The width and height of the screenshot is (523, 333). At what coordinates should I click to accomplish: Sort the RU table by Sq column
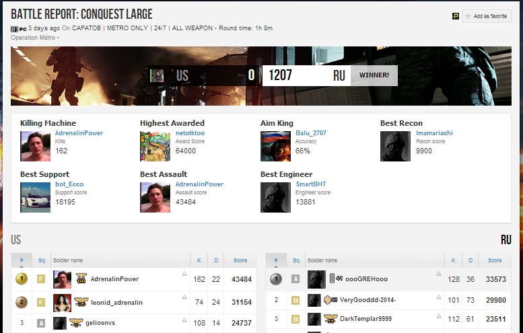(295, 260)
